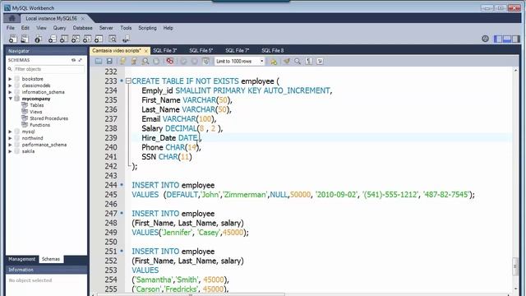The width and height of the screenshot is (526, 296).
Task: Open the Server menu
Action: click(106, 28)
